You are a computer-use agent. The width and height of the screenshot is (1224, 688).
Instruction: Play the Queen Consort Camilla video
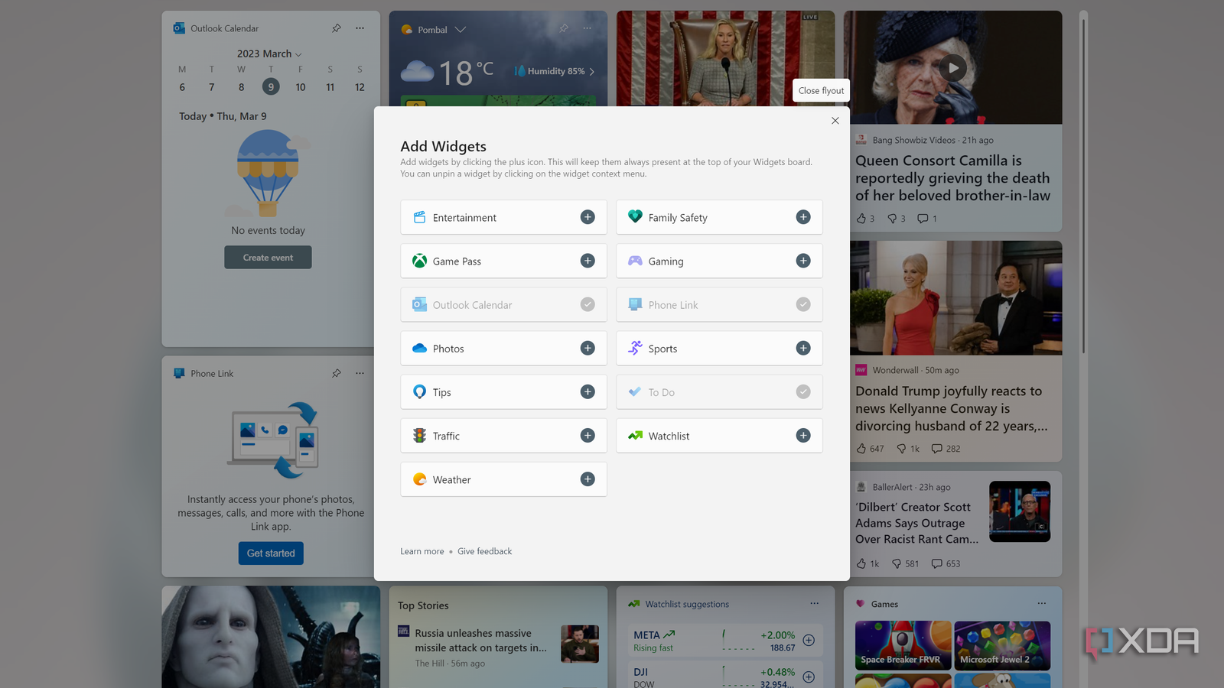(953, 67)
